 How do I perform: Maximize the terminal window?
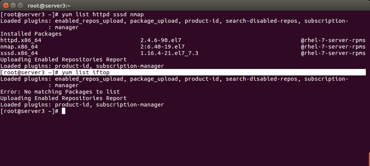[x=20, y=5]
